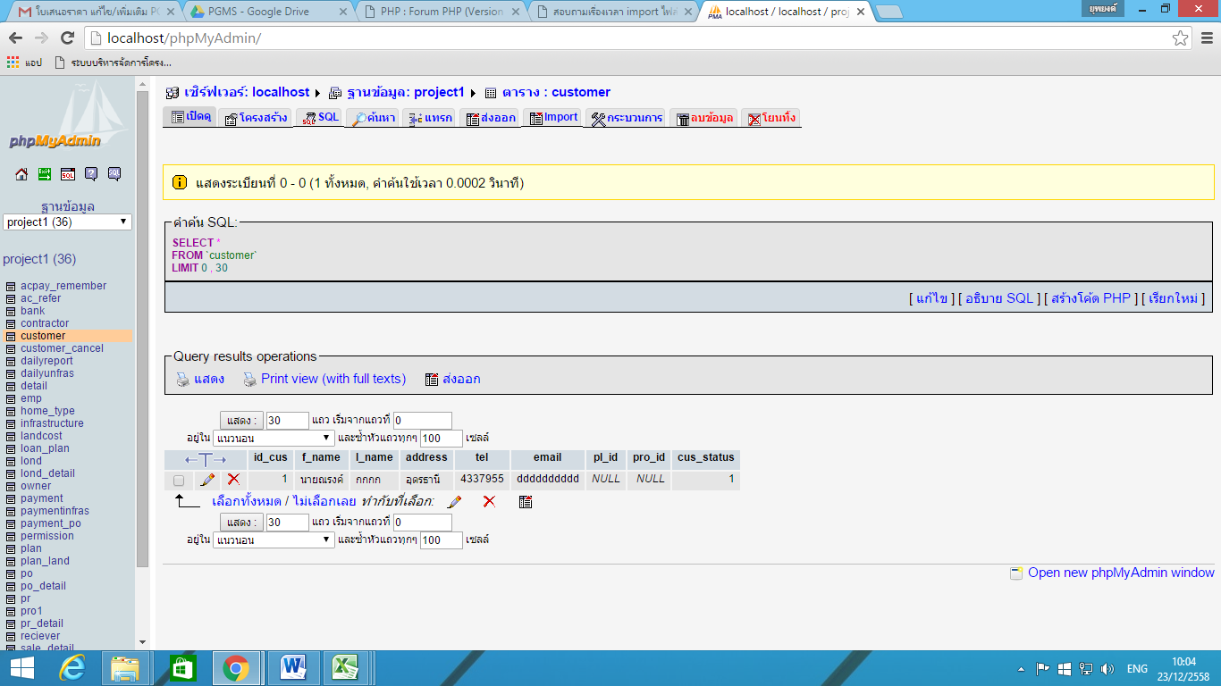
Task: Open phpMyAdmin documentation question-mark icon
Action: tap(91, 174)
